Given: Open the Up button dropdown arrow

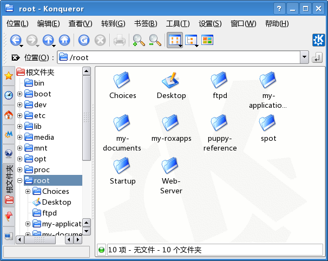Looking at the screenshot, I should pyautogui.click(x=54, y=45).
